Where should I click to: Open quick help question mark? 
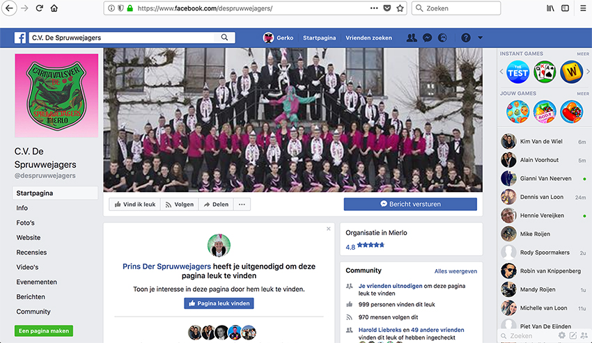(x=466, y=38)
